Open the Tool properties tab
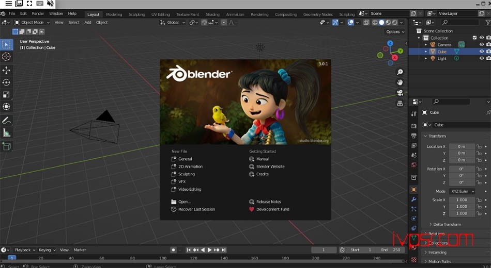491x268 pixels. pos(413,114)
